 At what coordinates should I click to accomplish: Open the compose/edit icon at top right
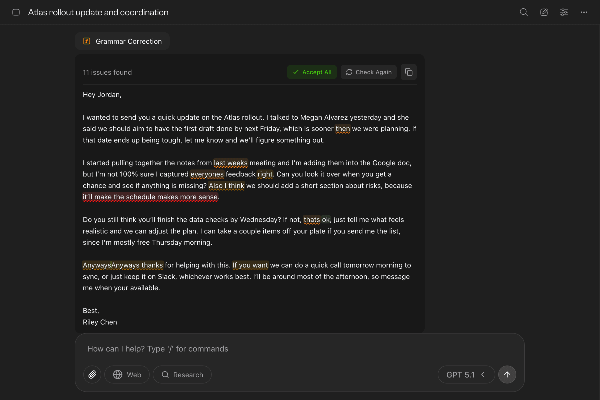[544, 12]
